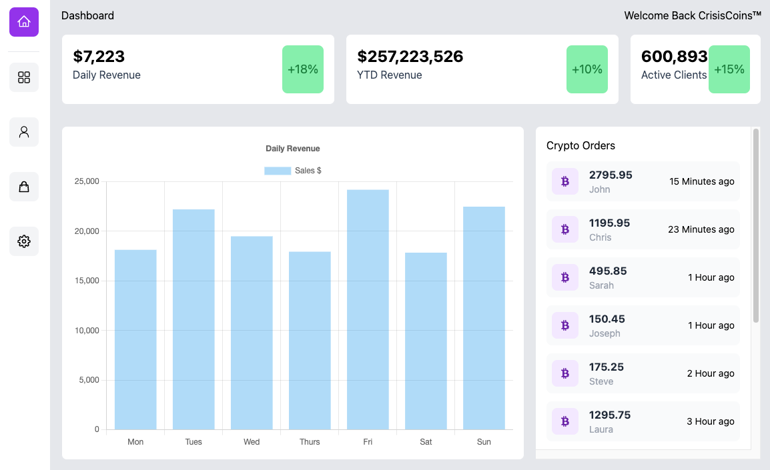Select Chris's 1195.95 crypto order
The image size is (770, 470).
(x=643, y=229)
